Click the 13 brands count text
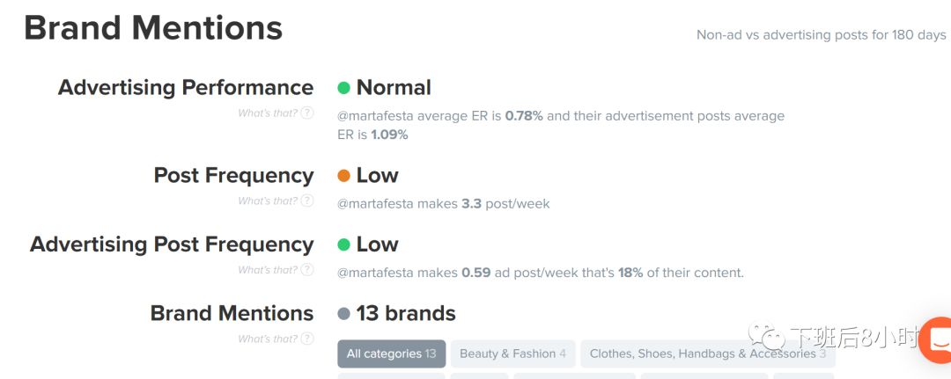This screenshot has height=379, width=951. (x=406, y=314)
